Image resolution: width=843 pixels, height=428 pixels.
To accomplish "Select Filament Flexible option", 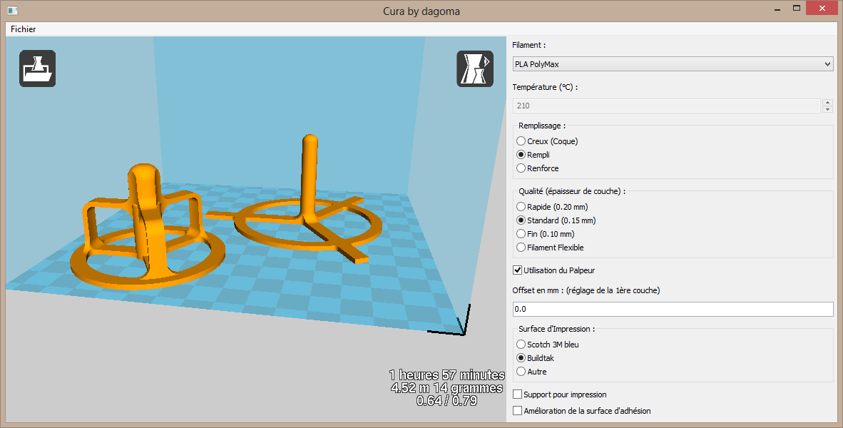I will tap(521, 248).
